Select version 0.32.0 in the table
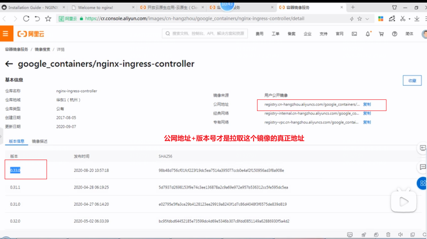 click(x=15, y=221)
